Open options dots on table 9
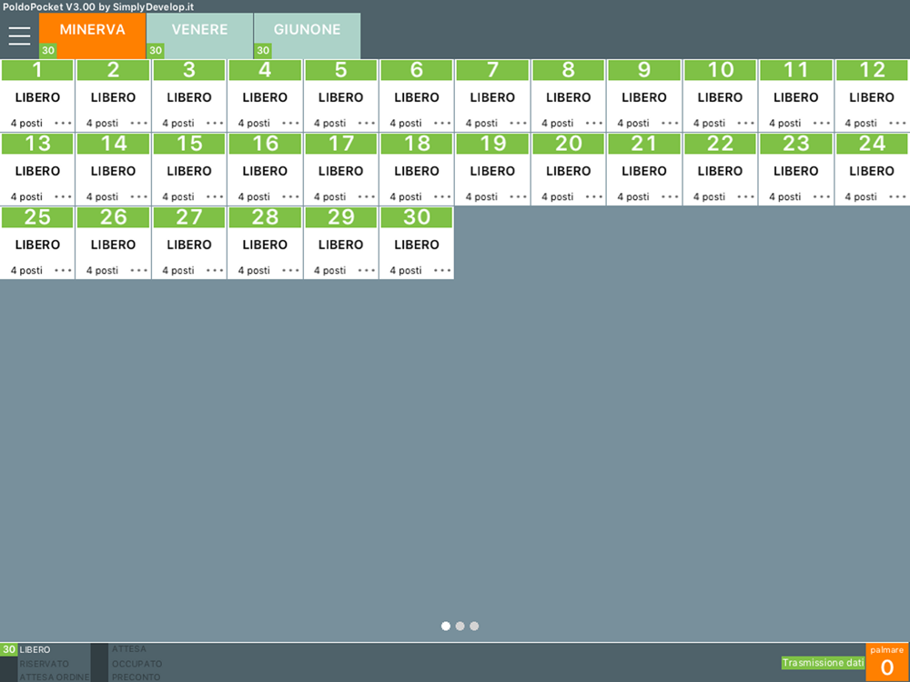The image size is (910, 682). (x=671, y=123)
